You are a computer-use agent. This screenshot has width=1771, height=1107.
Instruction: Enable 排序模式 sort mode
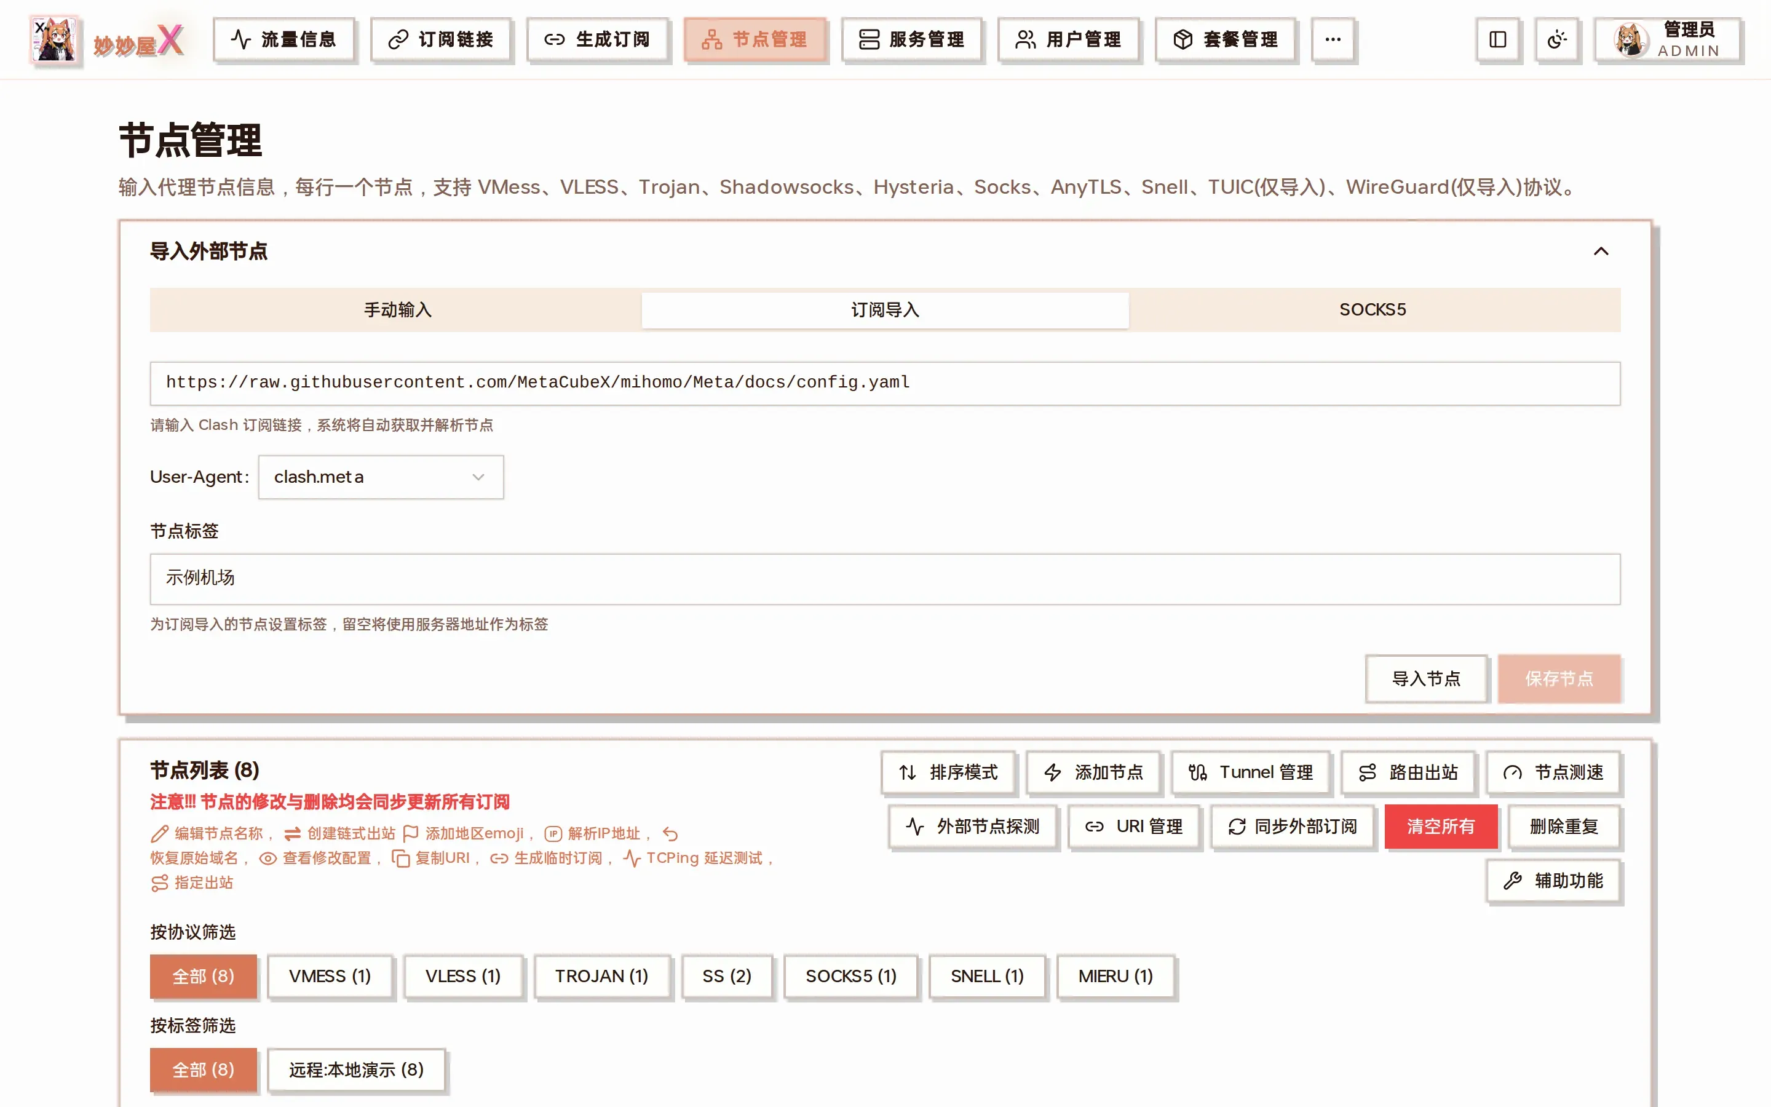[948, 772]
